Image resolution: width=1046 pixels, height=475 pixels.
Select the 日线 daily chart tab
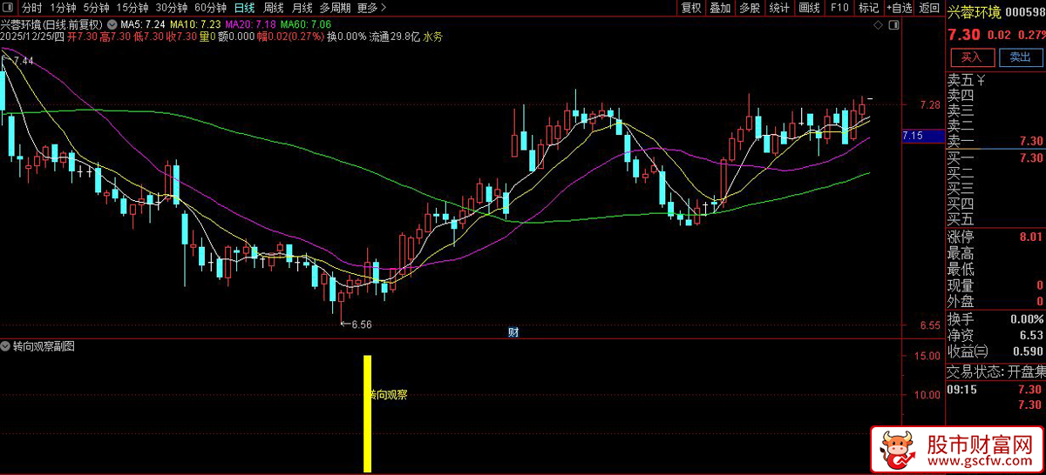(245, 8)
